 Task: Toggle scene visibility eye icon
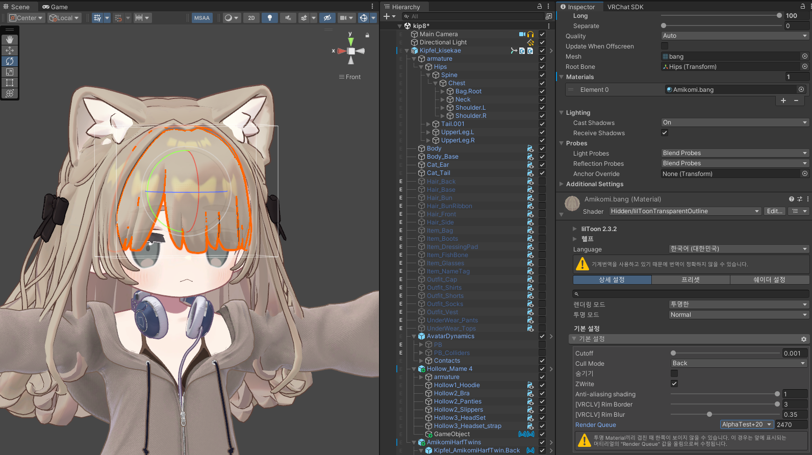327,18
